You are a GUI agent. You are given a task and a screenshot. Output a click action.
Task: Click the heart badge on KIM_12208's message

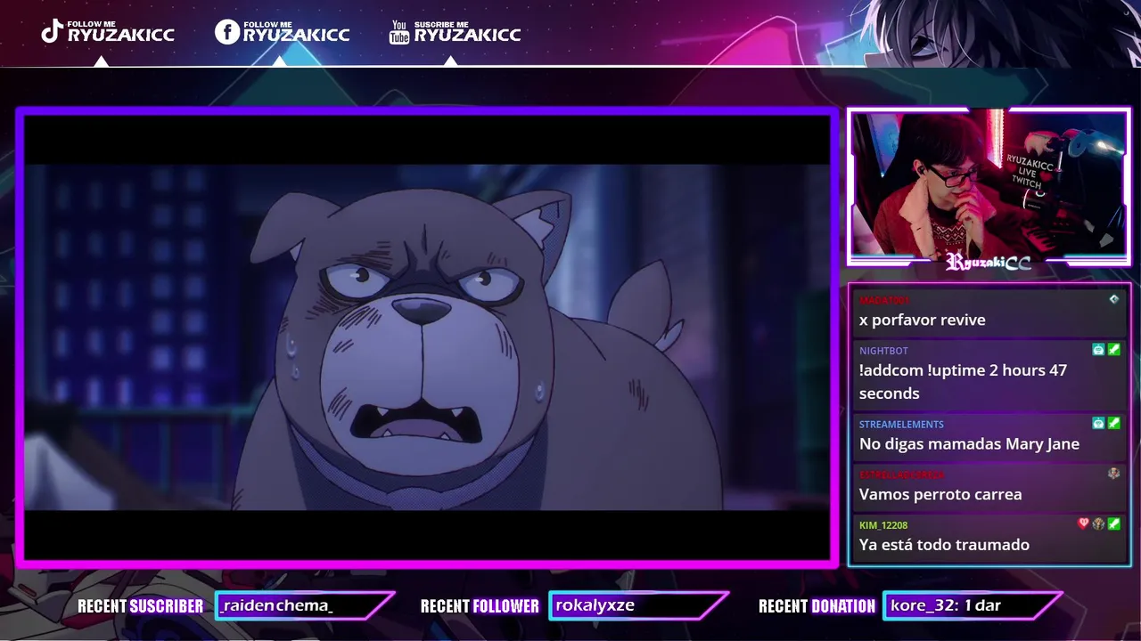click(x=1083, y=523)
